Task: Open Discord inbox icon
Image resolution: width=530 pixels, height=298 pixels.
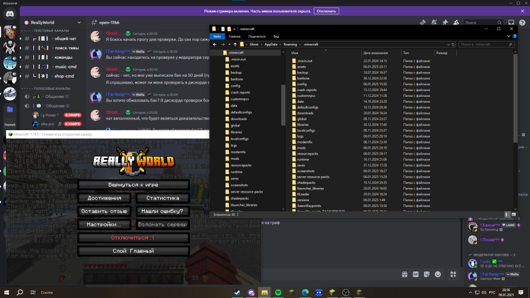Action: [x=511, y=22]
